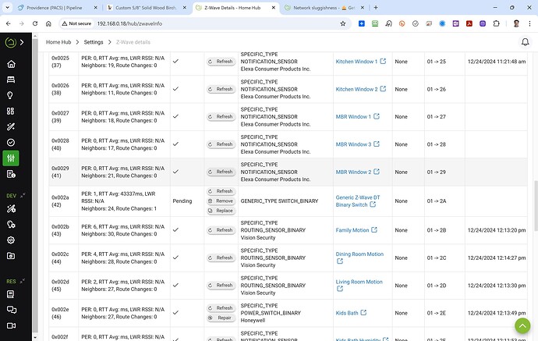
Task: Open the checkmark circle icon in sidebar
Action: (11, 143)
